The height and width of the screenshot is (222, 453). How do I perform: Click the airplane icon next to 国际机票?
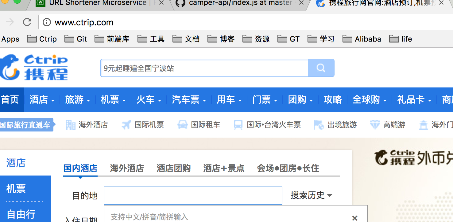pos(126,125)
